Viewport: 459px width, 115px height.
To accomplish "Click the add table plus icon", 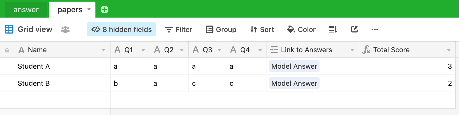I will pyautogui.click(x=105, y=10).
